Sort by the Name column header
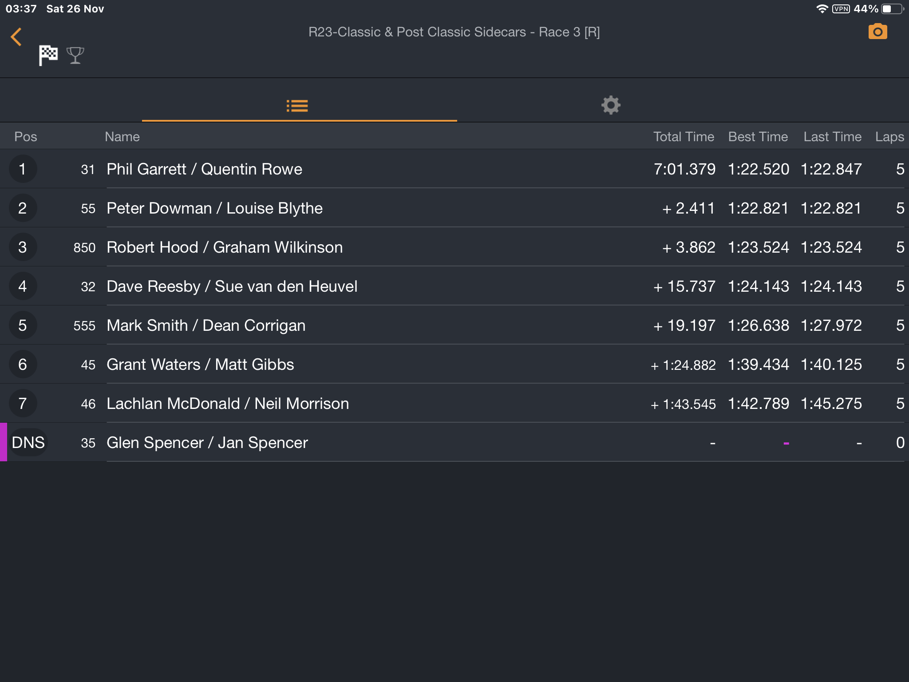Screen dimensions: 909x682 [x=122, y=137]
